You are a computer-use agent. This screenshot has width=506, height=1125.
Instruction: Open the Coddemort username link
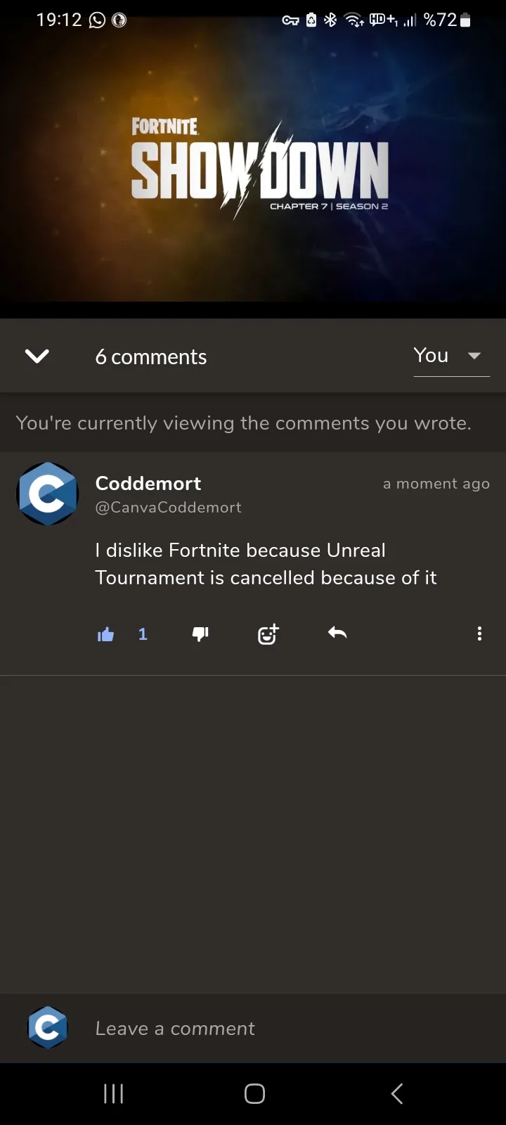148,483
